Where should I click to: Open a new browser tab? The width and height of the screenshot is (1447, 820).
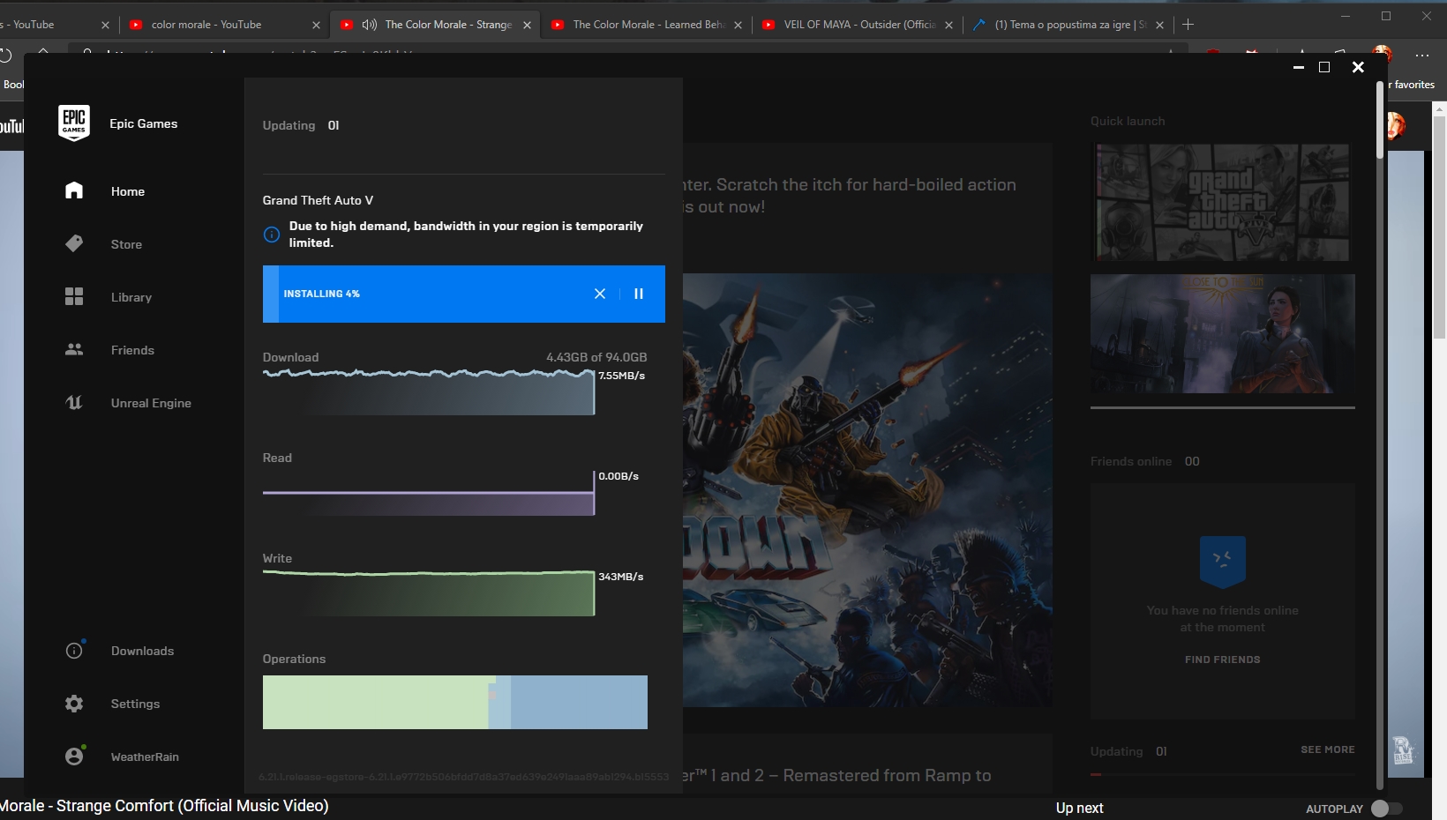pyautogui.click(x=1188, y=25)
